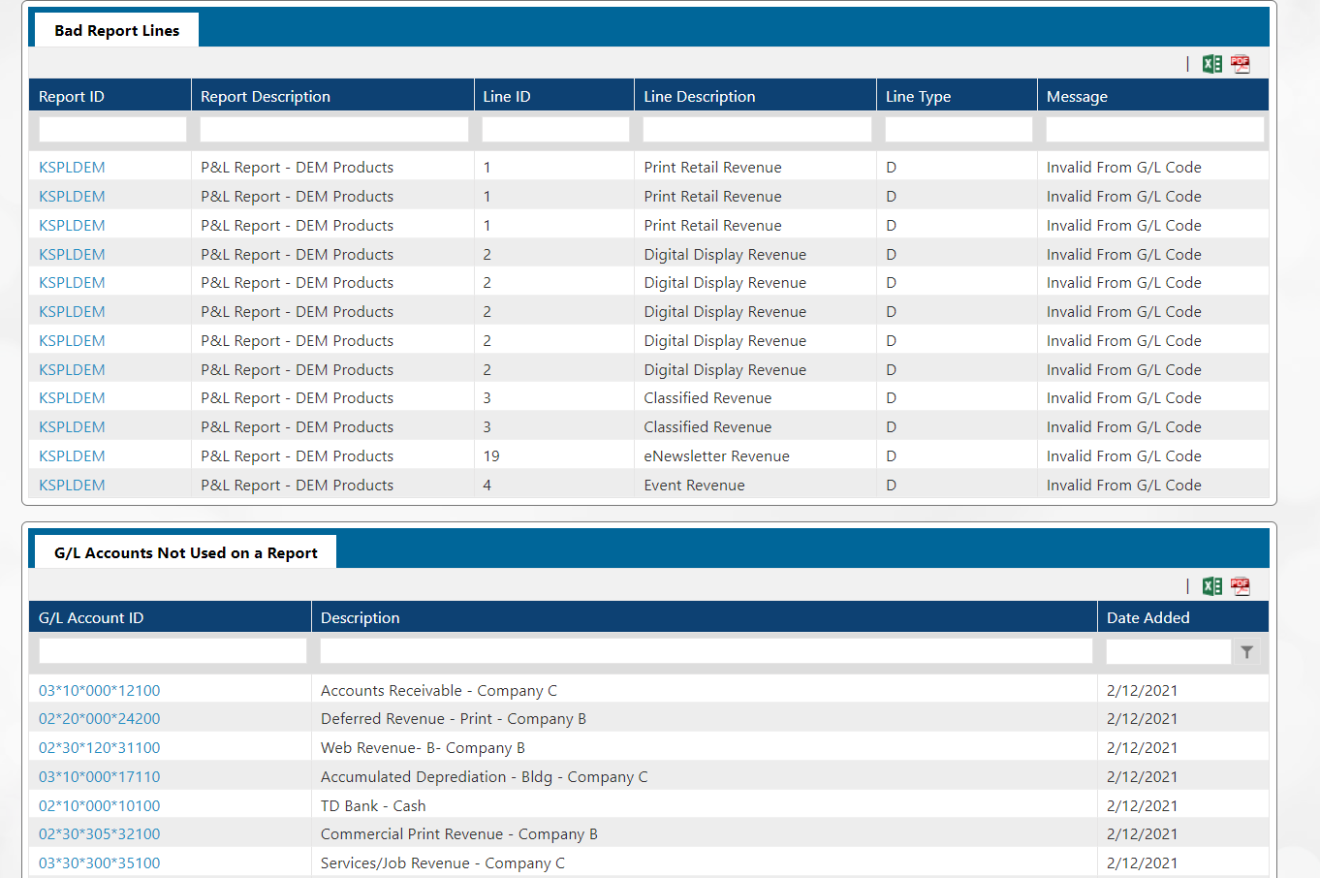Viewport: 1320px width, 878px height.
Task: Export Bad Report Lines to Excel
Action: [x=1211, y=64]
